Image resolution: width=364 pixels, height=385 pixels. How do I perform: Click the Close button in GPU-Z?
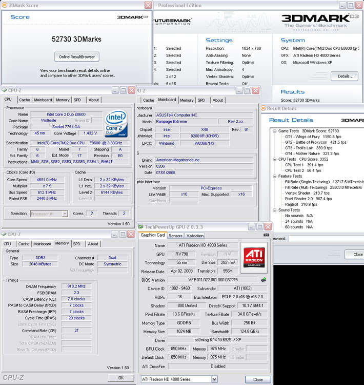tap(258, 379)
